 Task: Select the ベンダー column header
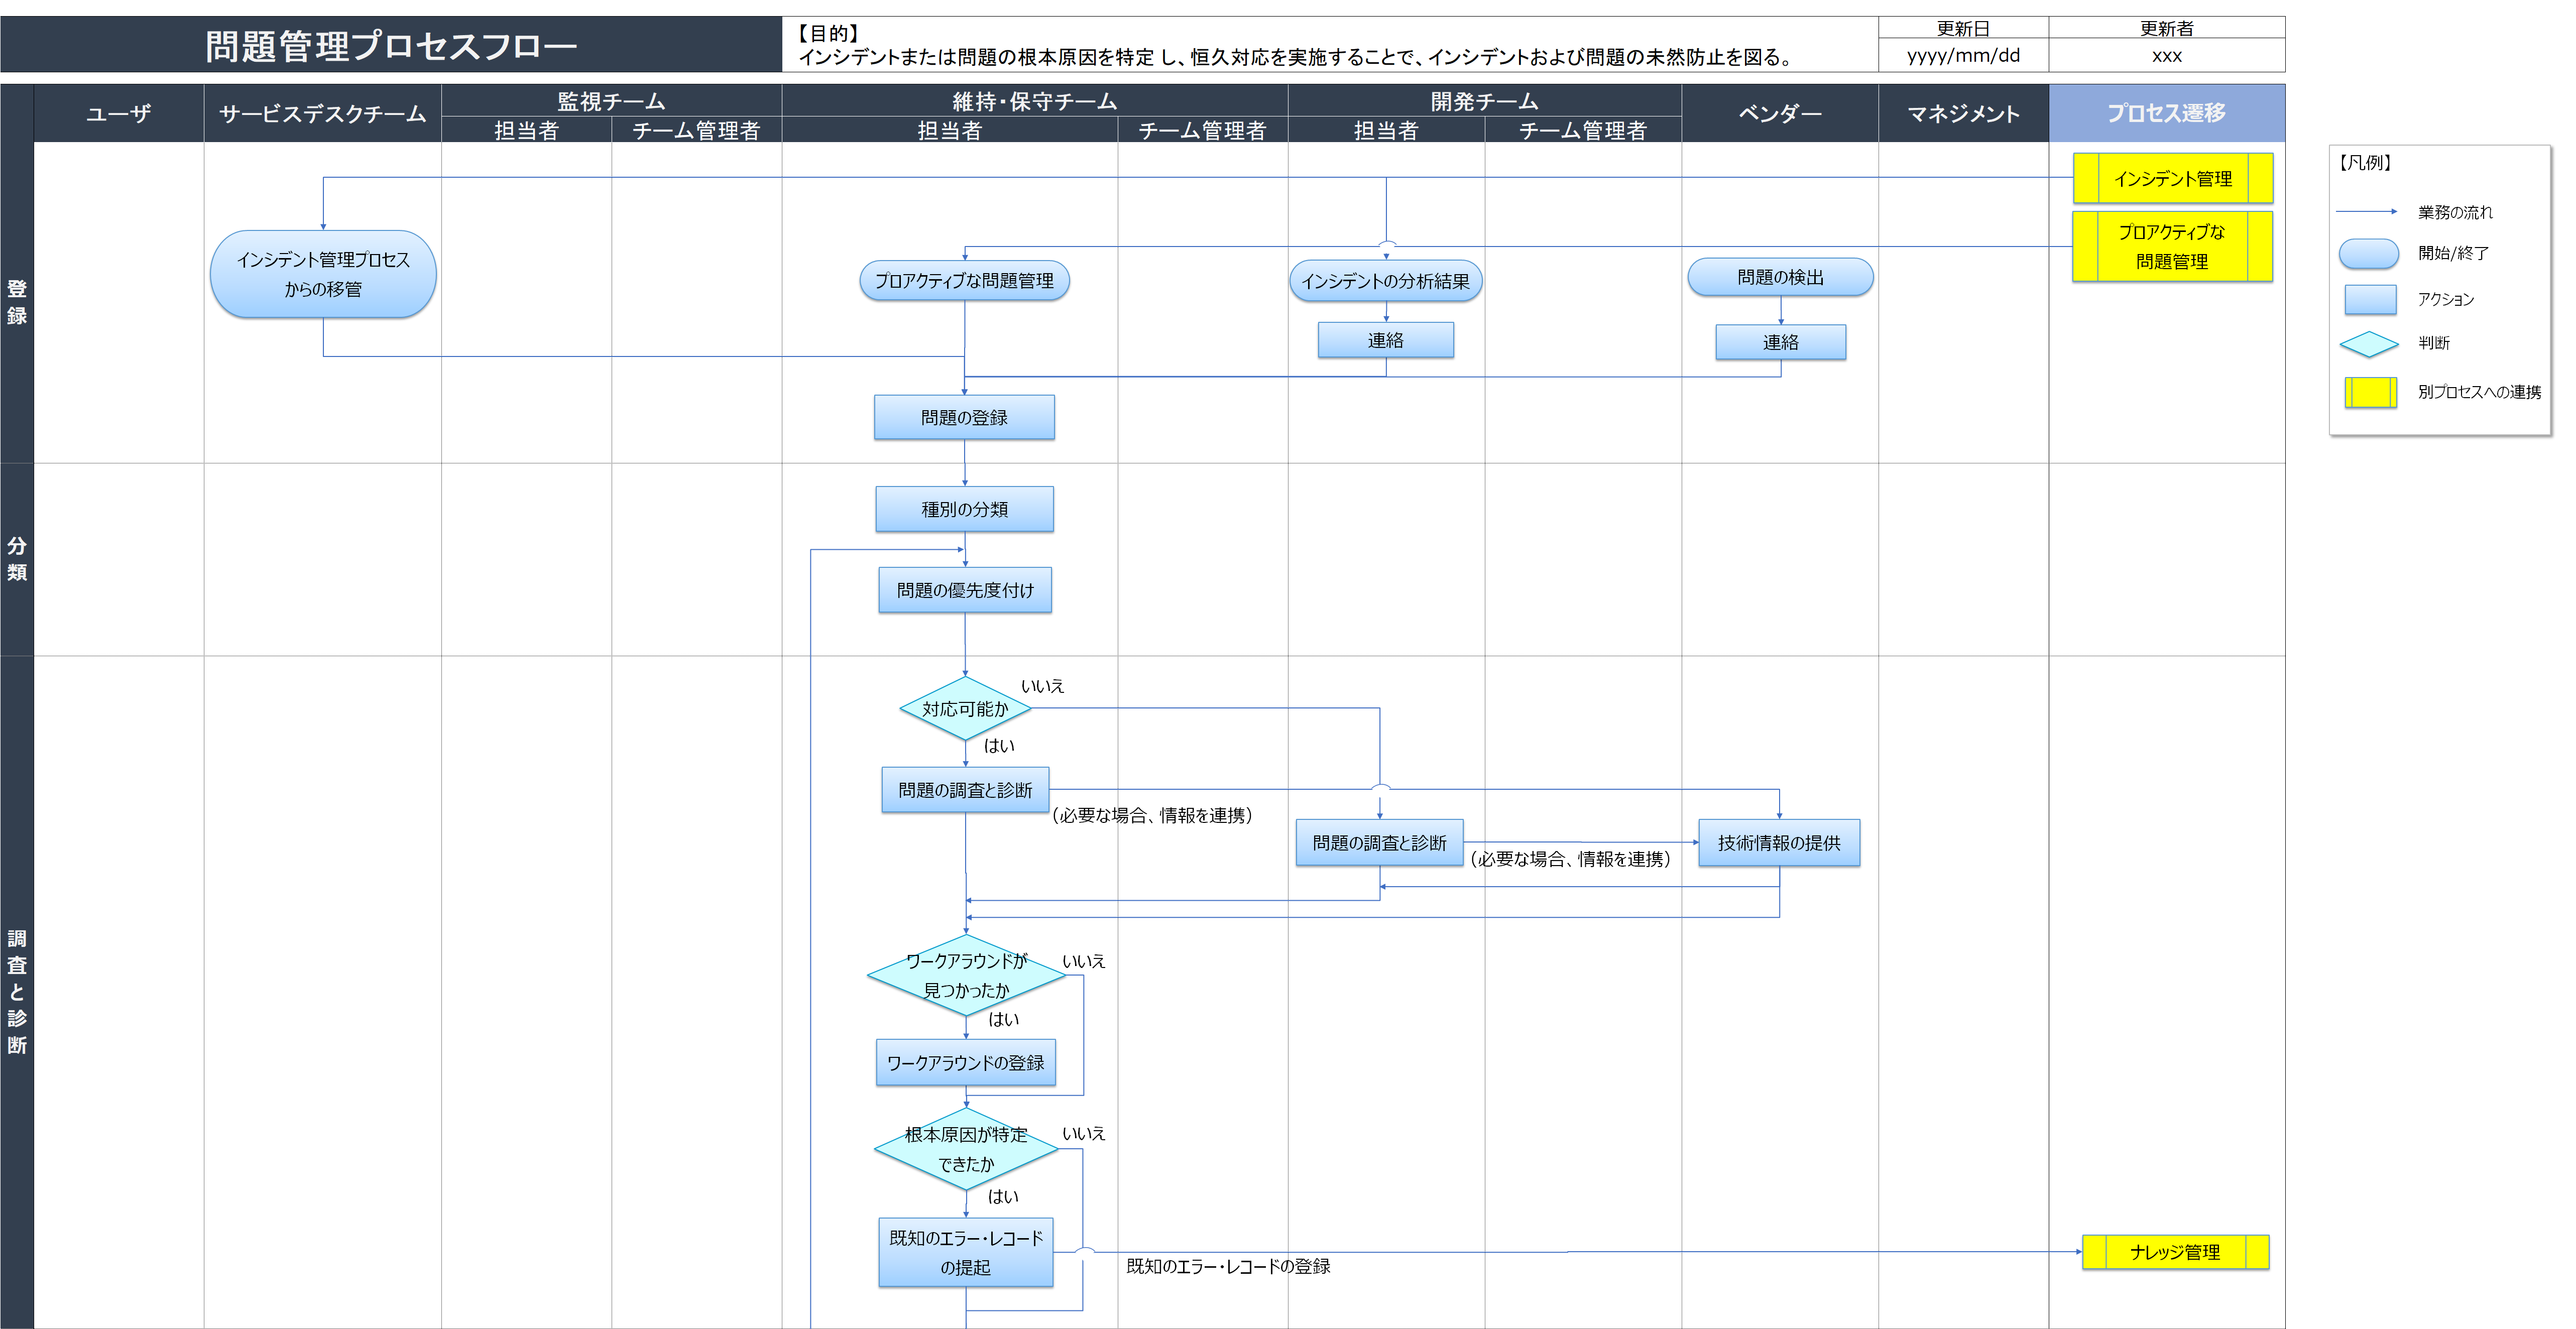(x=1780, y=113)
